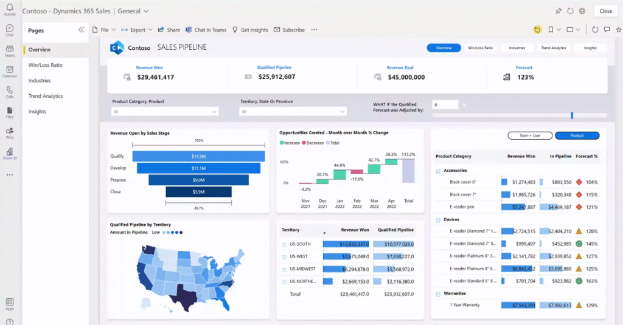Click the Share button
The image size is (623, 325).
(169, 30)
